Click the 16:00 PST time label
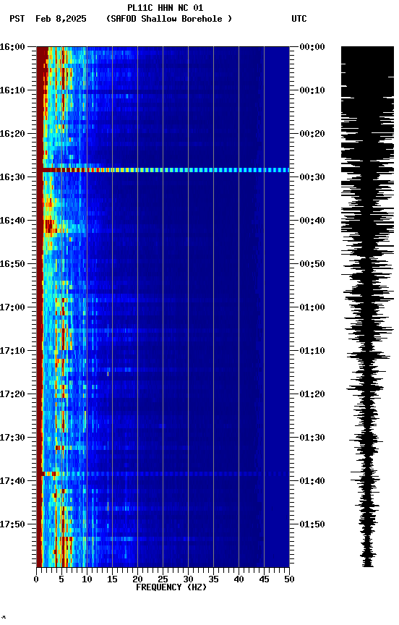399x625 pixels. (12, 47)
